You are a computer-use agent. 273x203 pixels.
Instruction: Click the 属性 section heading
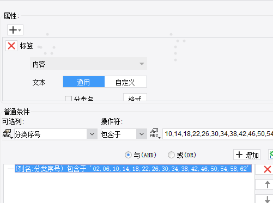point(11,16)
